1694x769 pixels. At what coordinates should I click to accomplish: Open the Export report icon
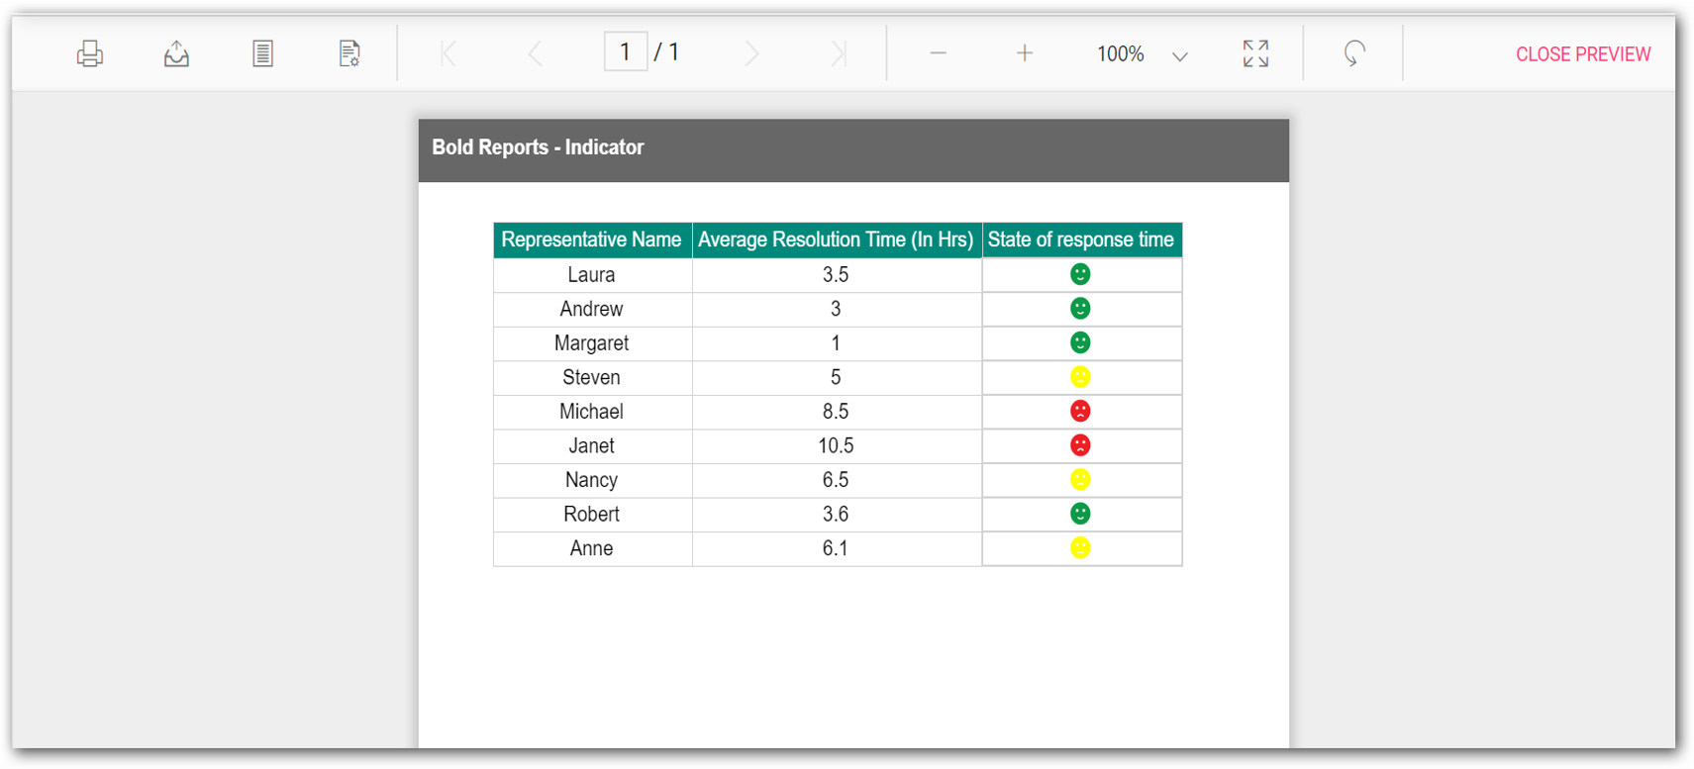point(176,53)
